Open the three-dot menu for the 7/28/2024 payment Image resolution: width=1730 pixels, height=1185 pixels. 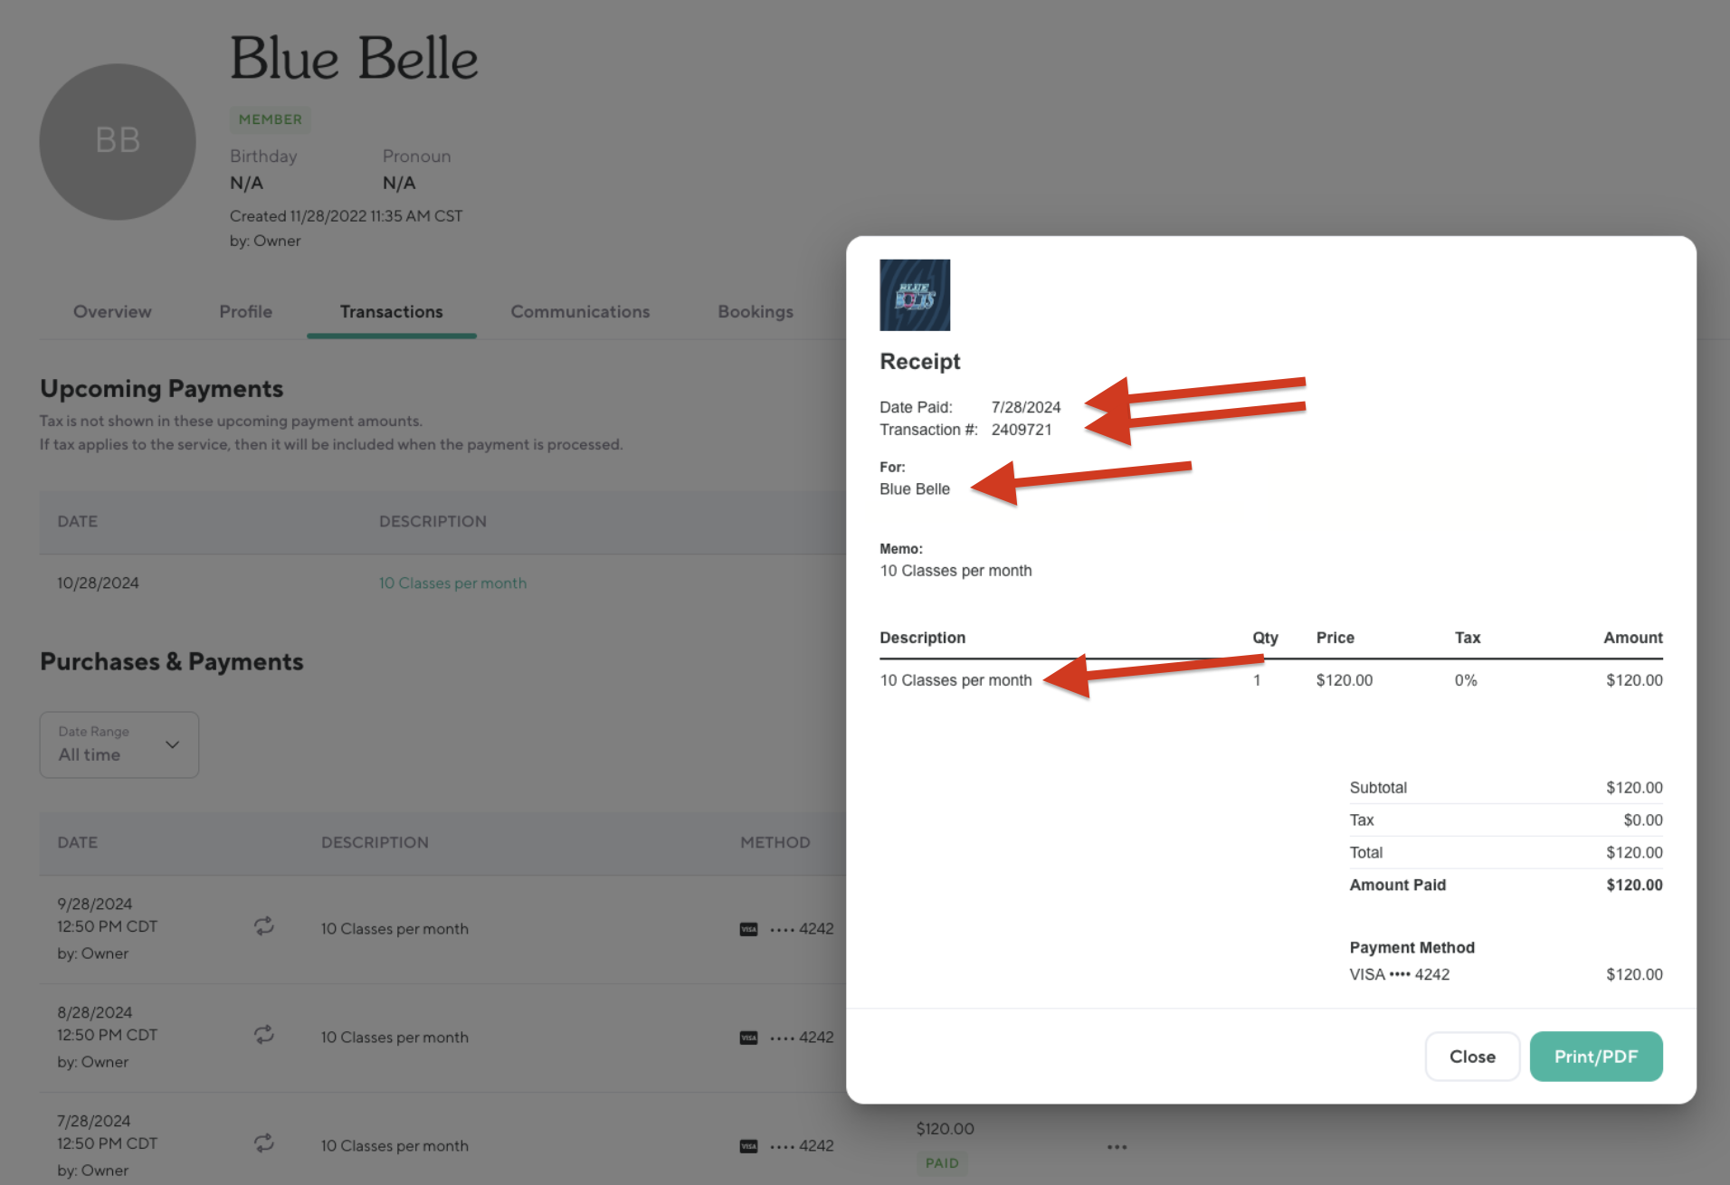[1117, 1147]
